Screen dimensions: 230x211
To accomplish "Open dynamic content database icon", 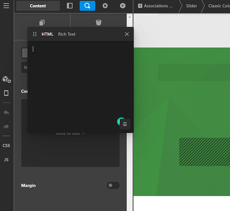I will point(125,124).
